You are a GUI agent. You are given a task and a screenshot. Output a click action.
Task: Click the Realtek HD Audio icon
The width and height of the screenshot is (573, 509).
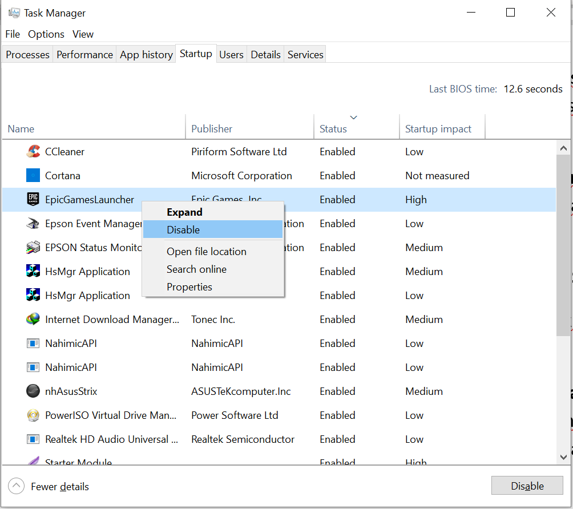coord(33,439)
